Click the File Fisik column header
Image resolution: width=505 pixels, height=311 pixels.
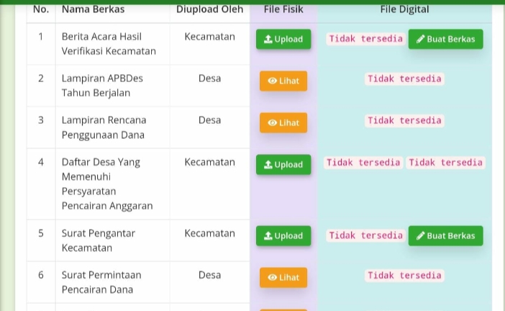(283, 9)
